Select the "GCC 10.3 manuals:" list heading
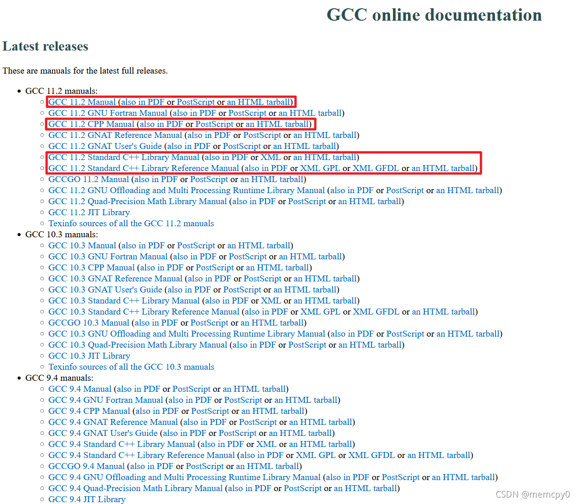 [62, 235]
